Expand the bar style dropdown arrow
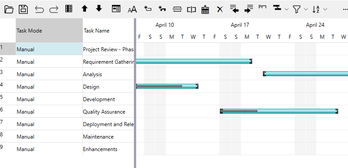348x168 pixels. pyautogui.click(x=287, y=9)
